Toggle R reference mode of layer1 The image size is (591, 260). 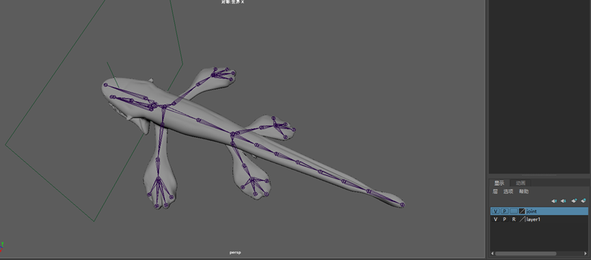tap(514, 219)
